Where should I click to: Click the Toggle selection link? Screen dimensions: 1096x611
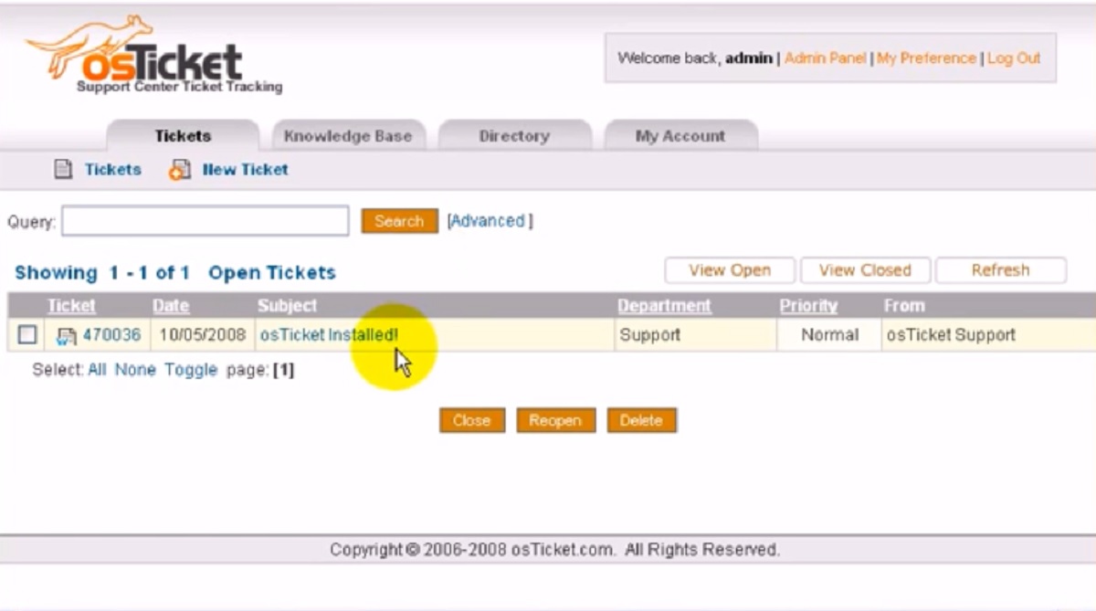tap(191, 370)
